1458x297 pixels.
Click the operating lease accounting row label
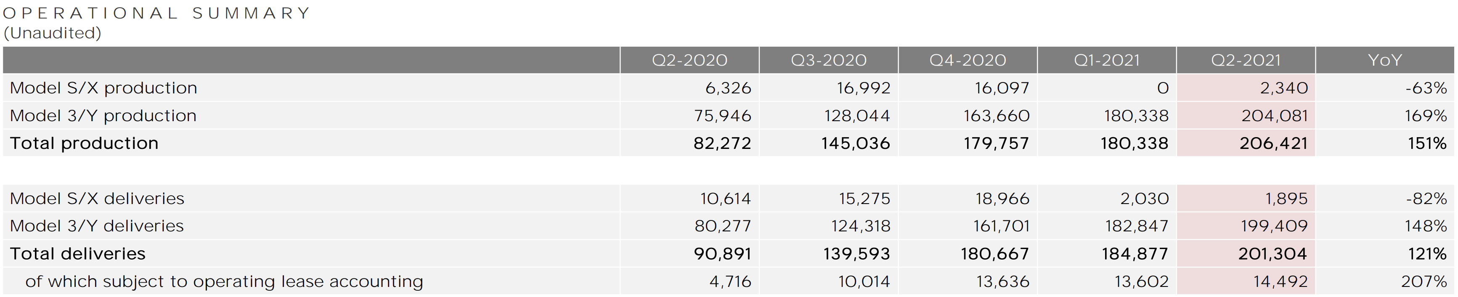pos(224,282)
